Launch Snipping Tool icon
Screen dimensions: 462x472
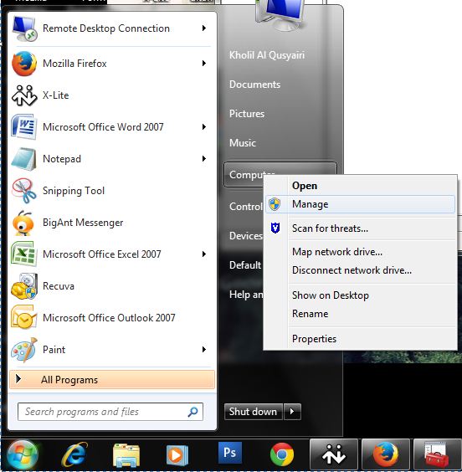pos(24,191)
